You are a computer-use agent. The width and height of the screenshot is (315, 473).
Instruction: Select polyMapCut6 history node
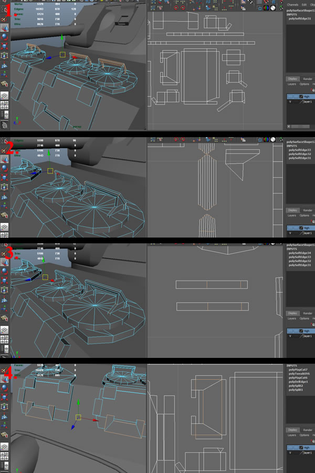click(298, 378)
